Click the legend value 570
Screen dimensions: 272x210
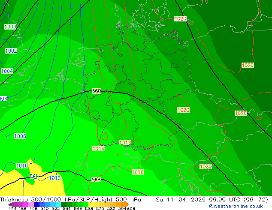[100, 208]
